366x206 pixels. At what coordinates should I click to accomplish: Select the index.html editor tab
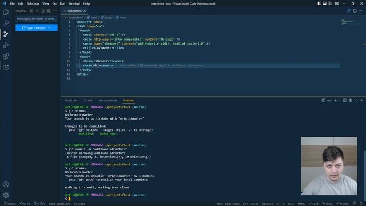tap(73, 11)
